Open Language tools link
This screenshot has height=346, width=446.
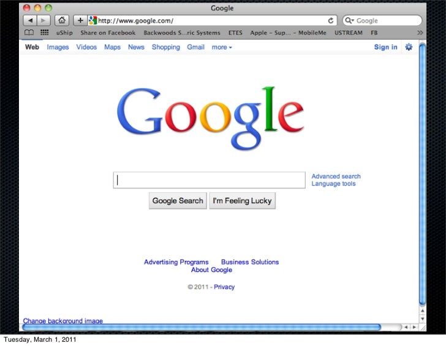coord(333,184)
